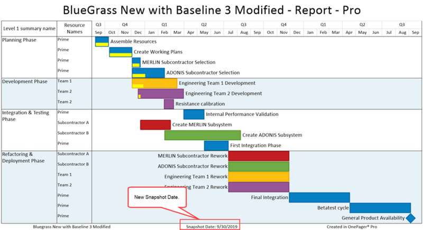Select the General Product Availability diamond milestone
423x230 pixels.
pyautogui.click(x=411, y=218)
